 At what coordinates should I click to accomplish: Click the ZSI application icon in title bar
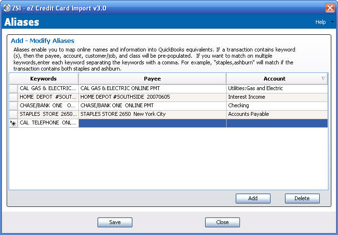7,8
